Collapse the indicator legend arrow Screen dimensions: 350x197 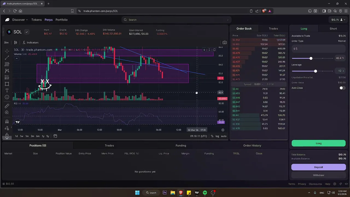(x=17, y=58)
